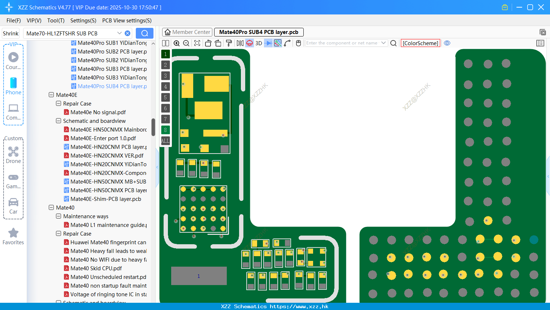Show ALL PCB layers
This screenshot has height=310, width=550.
click(165, 141)
